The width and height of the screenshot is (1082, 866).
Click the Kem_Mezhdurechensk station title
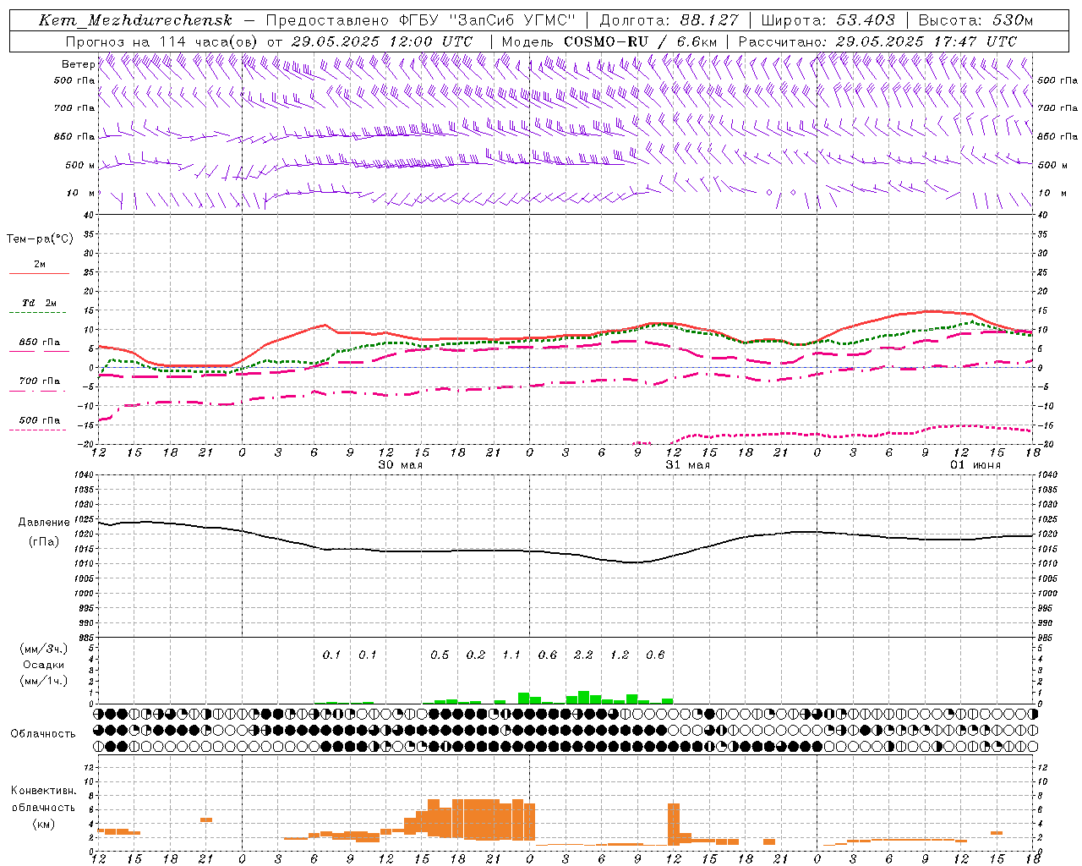[136, 20]
